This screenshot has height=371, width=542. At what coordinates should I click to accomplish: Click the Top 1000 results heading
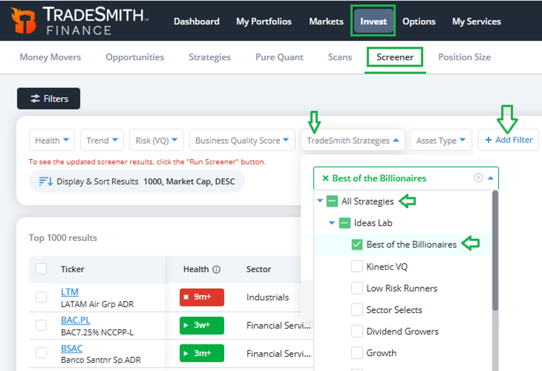[63, 238]
